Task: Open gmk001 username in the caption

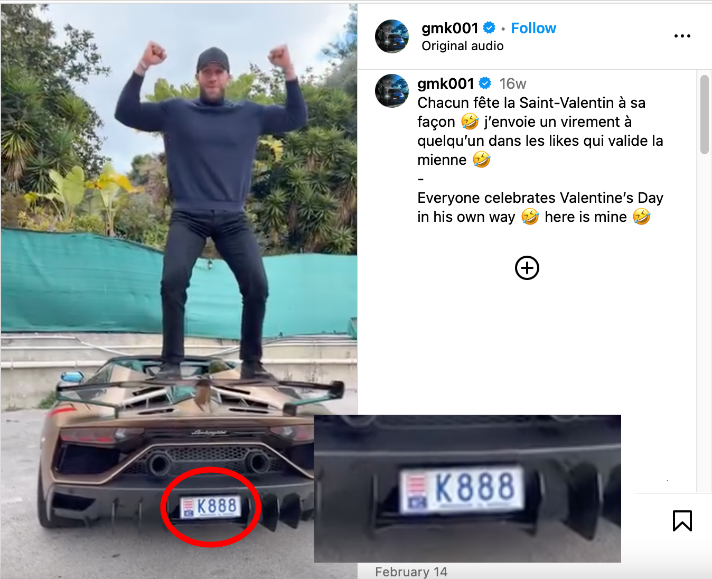Action: click(x=446, y=83)
